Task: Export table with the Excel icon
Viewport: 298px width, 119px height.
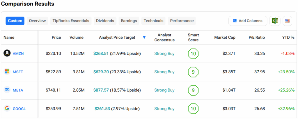Action: click(274, 21)
